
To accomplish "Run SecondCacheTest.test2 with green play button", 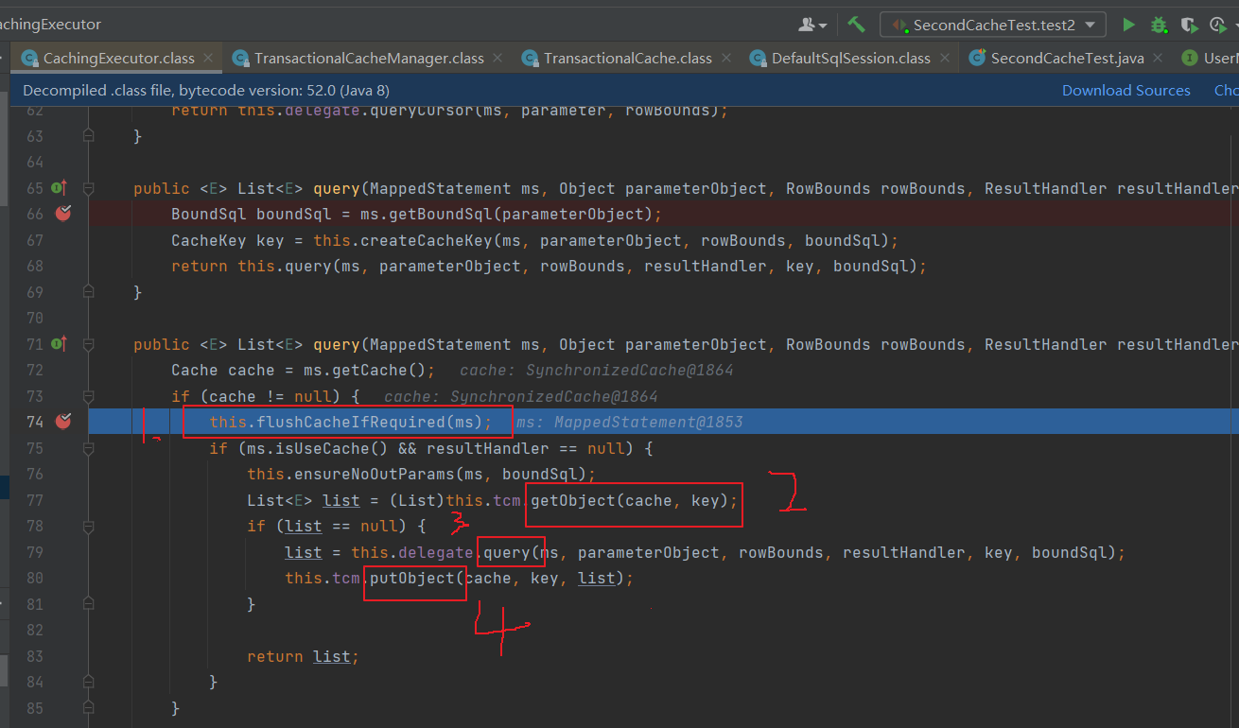I will point(1128,25).
